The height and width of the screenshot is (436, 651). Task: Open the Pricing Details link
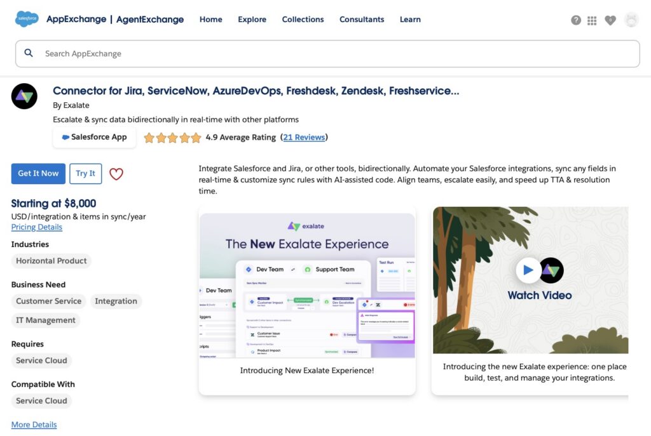[36, 227]
